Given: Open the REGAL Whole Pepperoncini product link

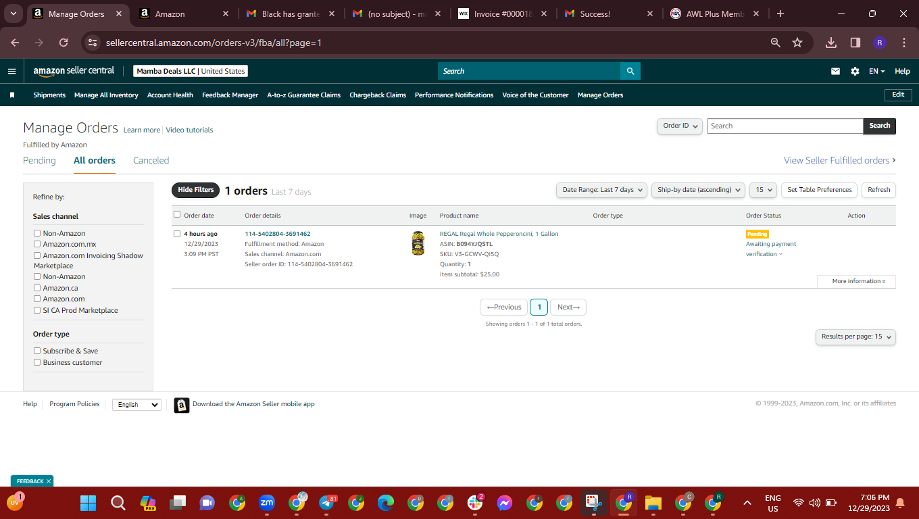Looking at the screenshot, I should [x=499, y=234].
